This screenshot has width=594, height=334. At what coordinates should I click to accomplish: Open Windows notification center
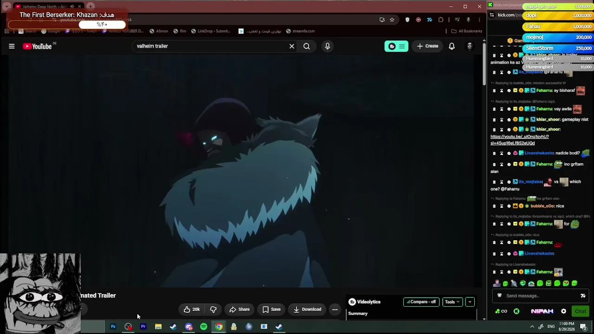[584, 327]
